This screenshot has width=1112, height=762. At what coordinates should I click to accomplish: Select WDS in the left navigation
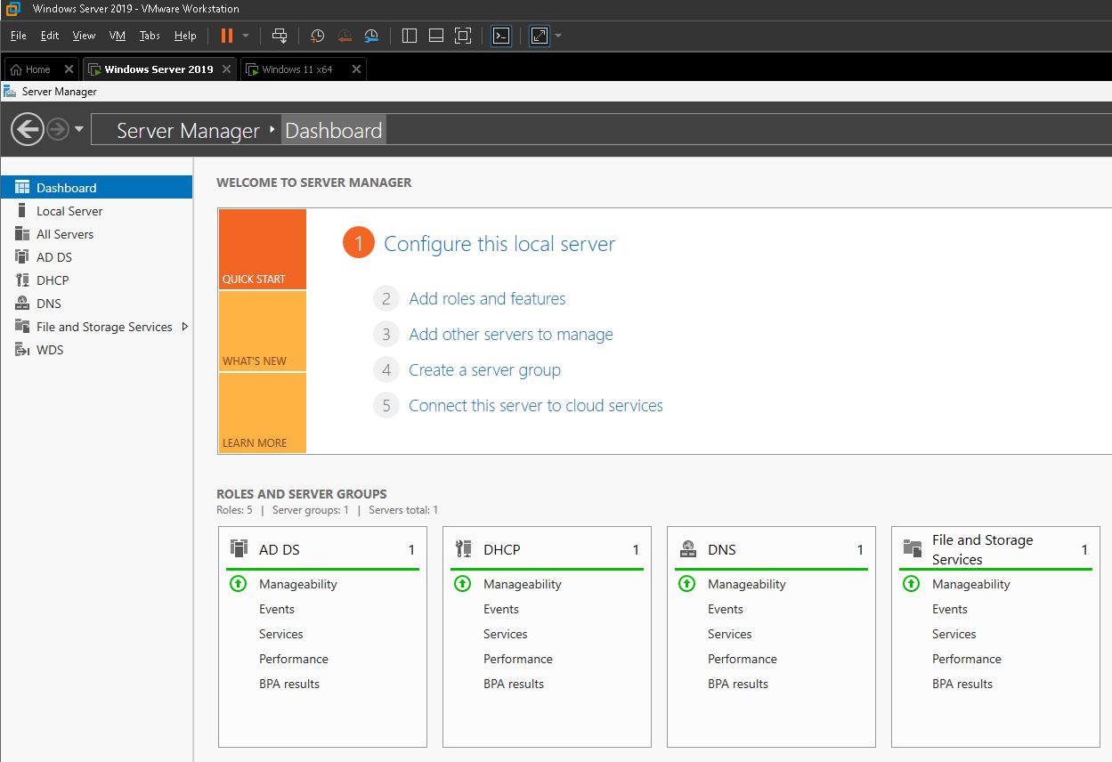(50, 349)
